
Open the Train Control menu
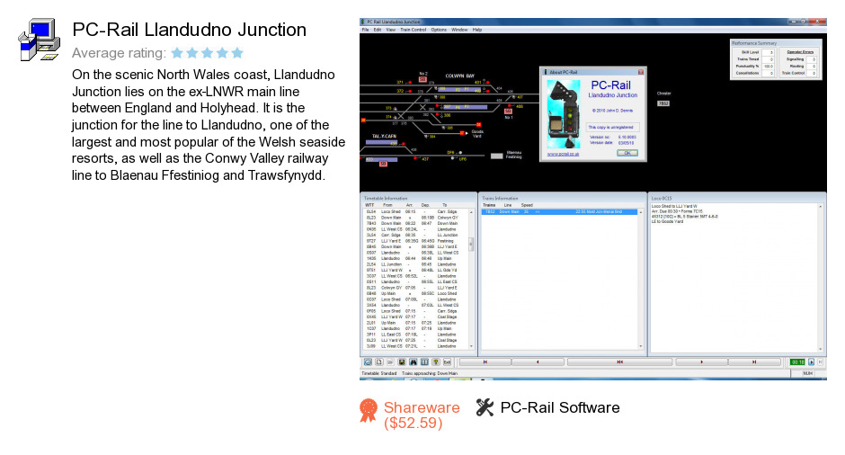(414, 30)
